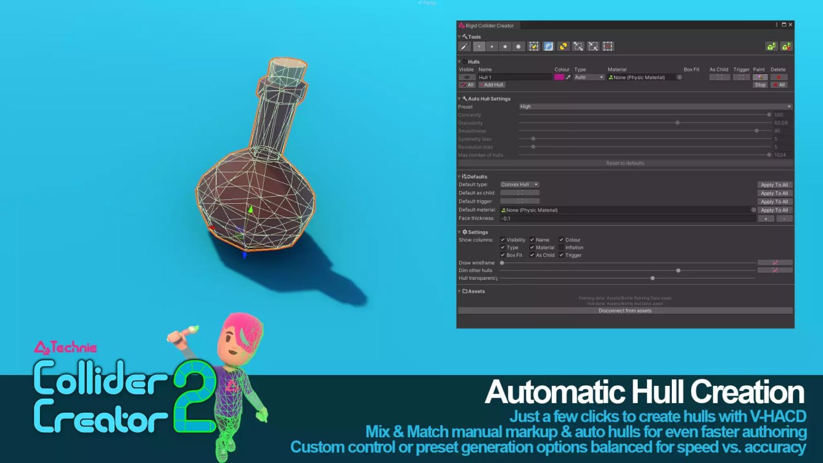Choose the largest brush size dot
This screenshot has height=463, width=823.
click(x=518, y=46)
